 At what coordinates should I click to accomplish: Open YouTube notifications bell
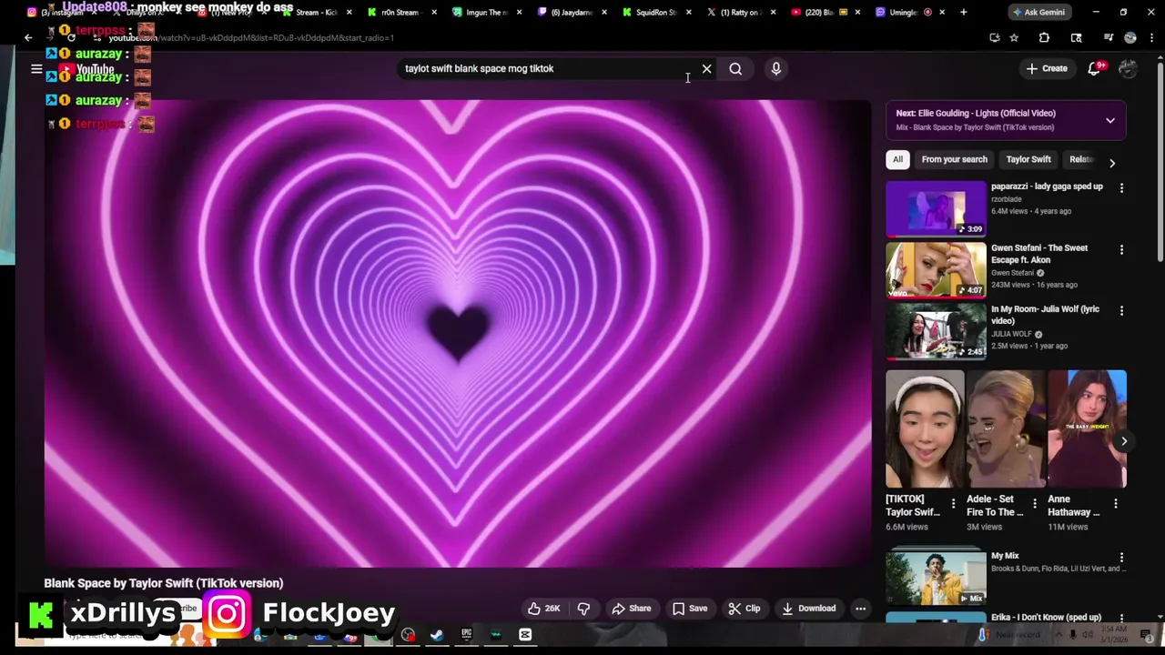(x=1095, y=68)
